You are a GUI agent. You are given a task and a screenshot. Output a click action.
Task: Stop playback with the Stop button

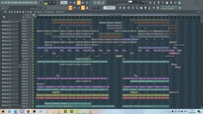point(54,3)
